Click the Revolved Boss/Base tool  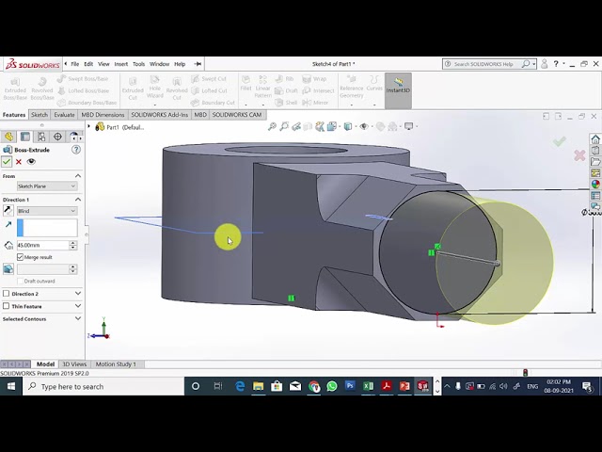click(x=41, y=89)
